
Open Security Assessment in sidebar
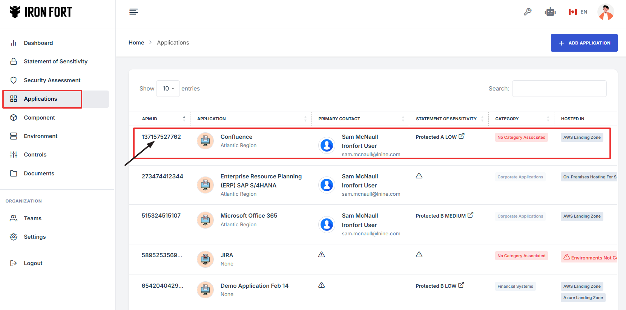point(52,80)
